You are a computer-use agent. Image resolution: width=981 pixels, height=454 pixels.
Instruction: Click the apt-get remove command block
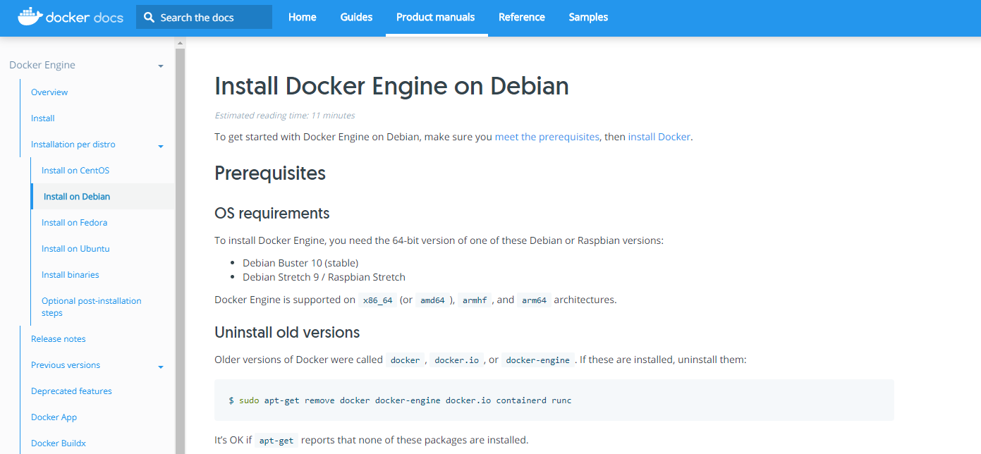pos(554,400)
